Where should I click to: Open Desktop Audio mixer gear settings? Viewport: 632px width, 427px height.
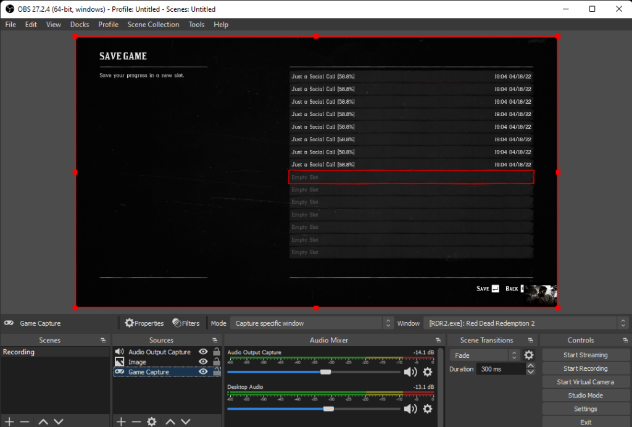(428, 409)
